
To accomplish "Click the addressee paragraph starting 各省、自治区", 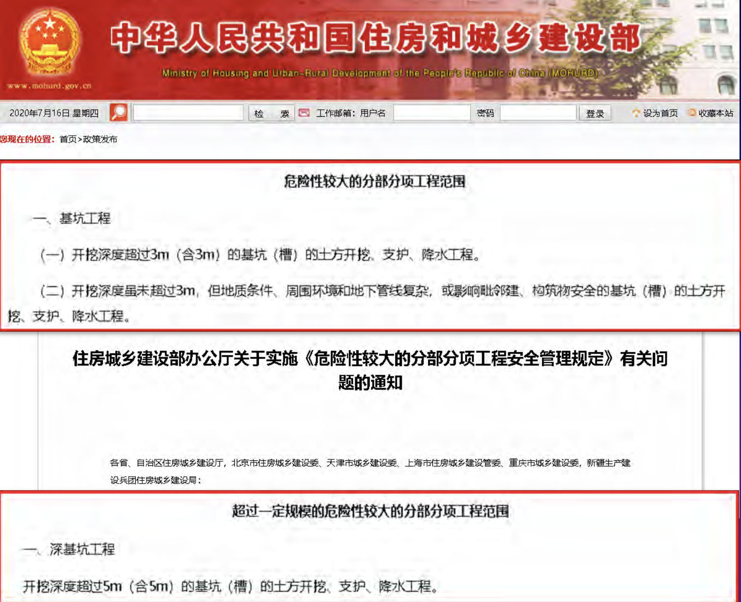I will 370,471.
